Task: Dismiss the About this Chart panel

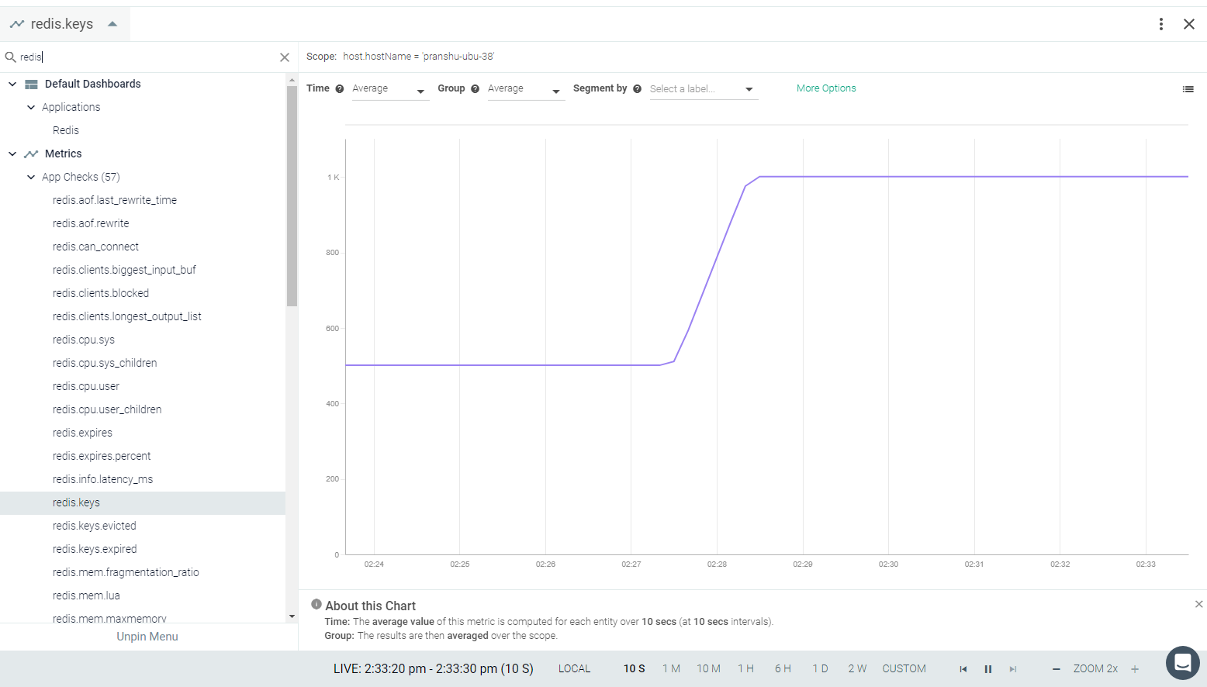Action: [1199, 604]
